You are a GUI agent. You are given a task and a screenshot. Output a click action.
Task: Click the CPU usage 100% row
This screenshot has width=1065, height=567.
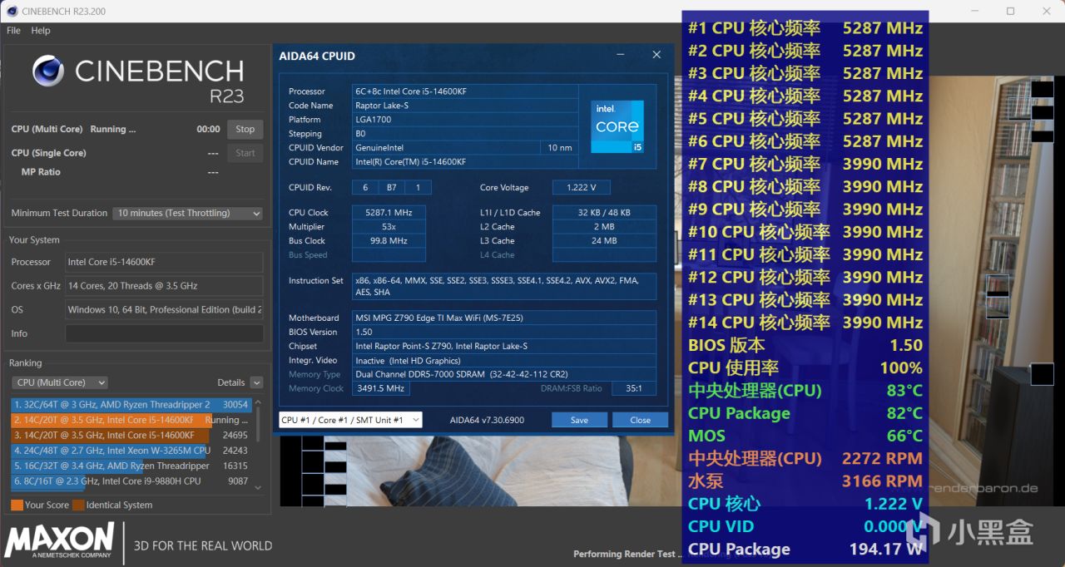coord(805,367)
